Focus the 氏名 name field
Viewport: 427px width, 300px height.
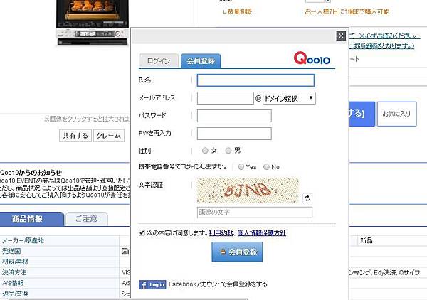pos(255,80)
